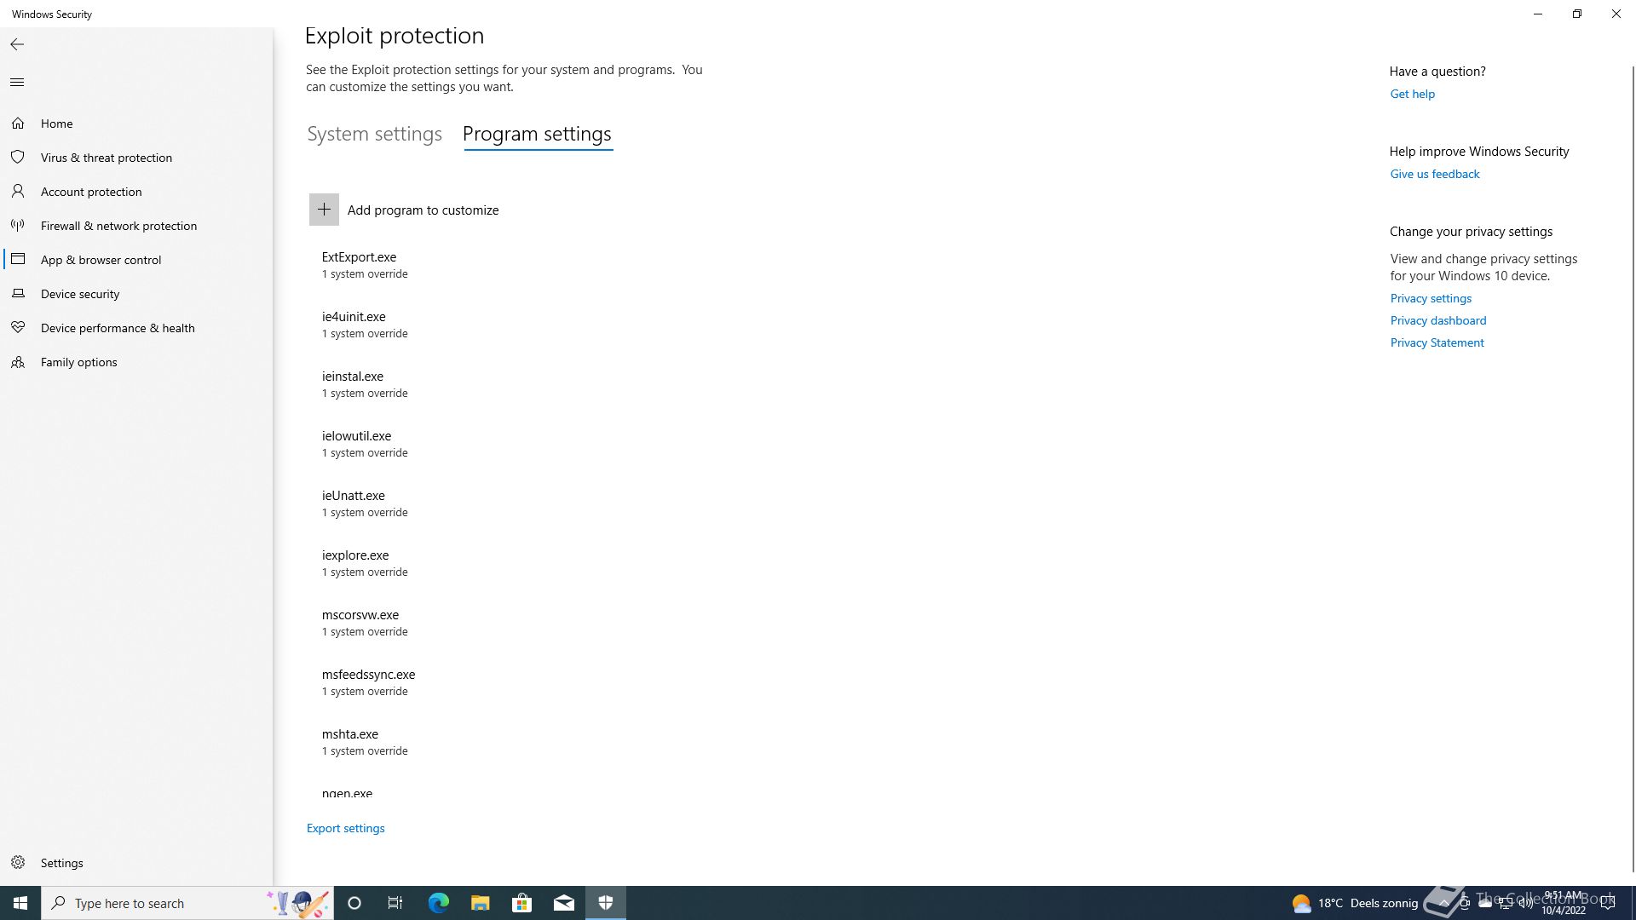Click the Meet Now camera tray icon
Image resolution: width=1636 pixels, height=920 pixels.
(x=1465, y=903)
